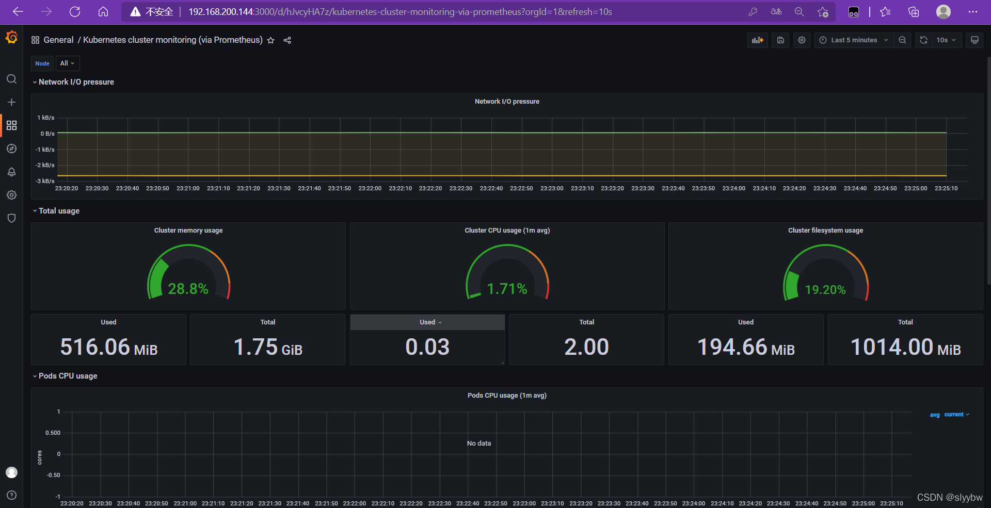Click the 1014.00 MiB filesystem total value

(x=905, y=347)
